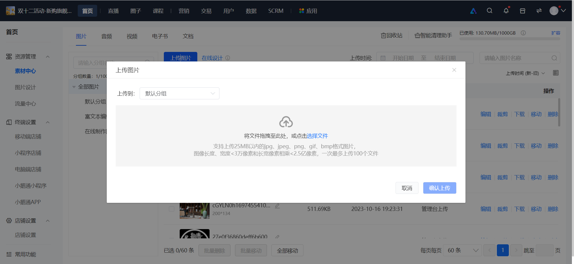
Task: Click the info icon beside storage usage
Action: 523,33
